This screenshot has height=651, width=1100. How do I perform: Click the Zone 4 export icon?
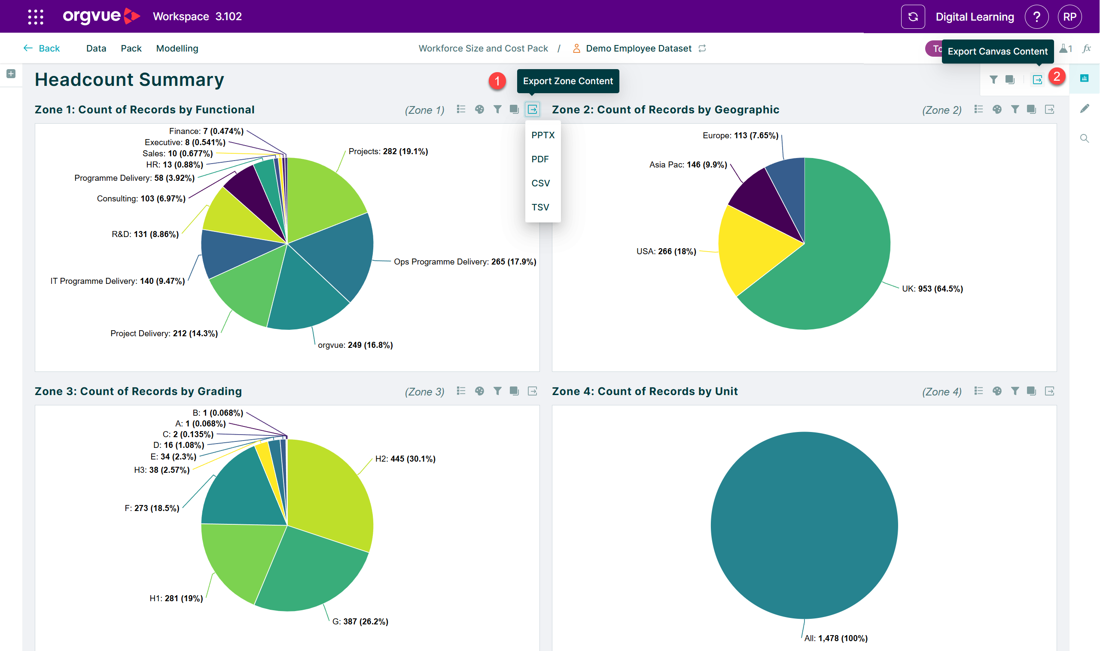[x=1050, y=391]
